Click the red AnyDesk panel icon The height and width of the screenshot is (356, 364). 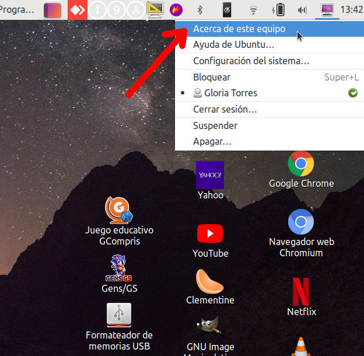pos(78,10)
